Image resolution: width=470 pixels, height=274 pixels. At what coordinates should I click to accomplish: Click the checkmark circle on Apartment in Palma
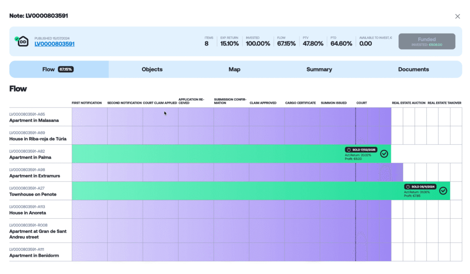click(384, 154)
